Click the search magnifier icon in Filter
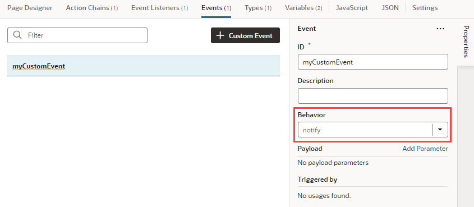The image size is (474, 207). pyautogui.click(x=17, y=35)
